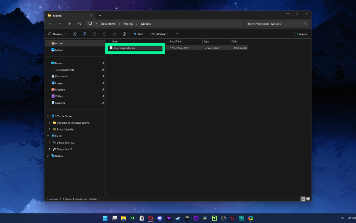Open DaVinci Resolve from the taskbar
This screenshot has height=223, width=356.
coord(205,218)
